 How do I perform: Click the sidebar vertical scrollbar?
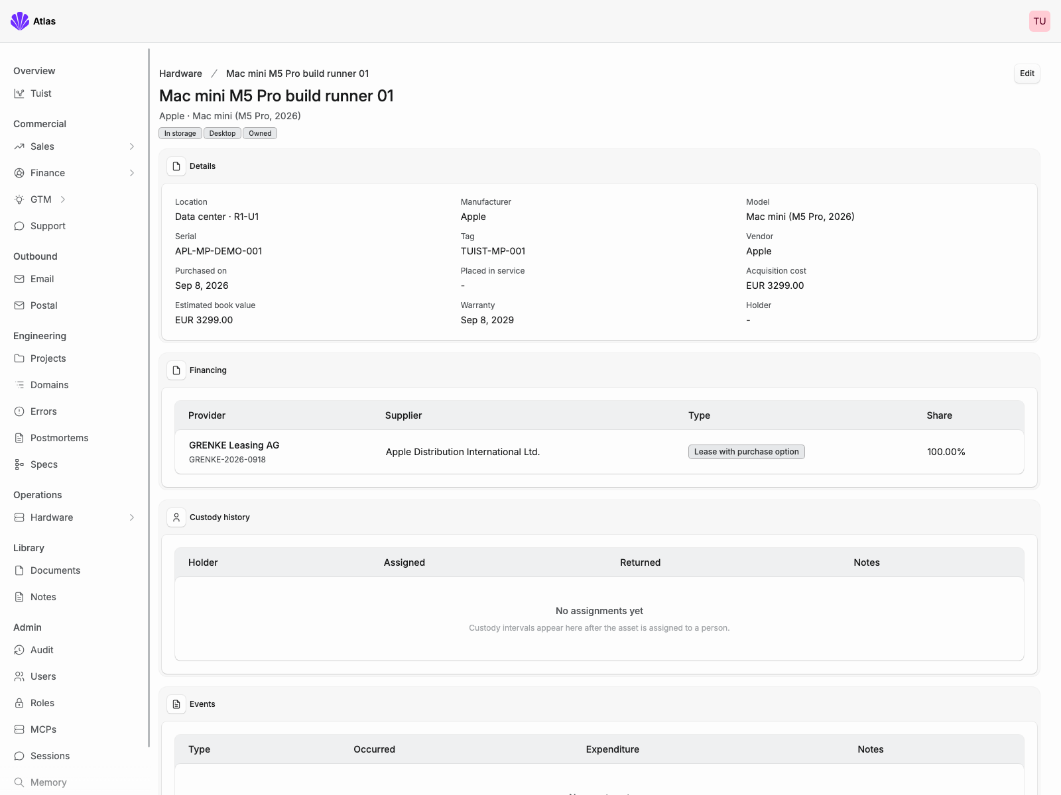149,397
